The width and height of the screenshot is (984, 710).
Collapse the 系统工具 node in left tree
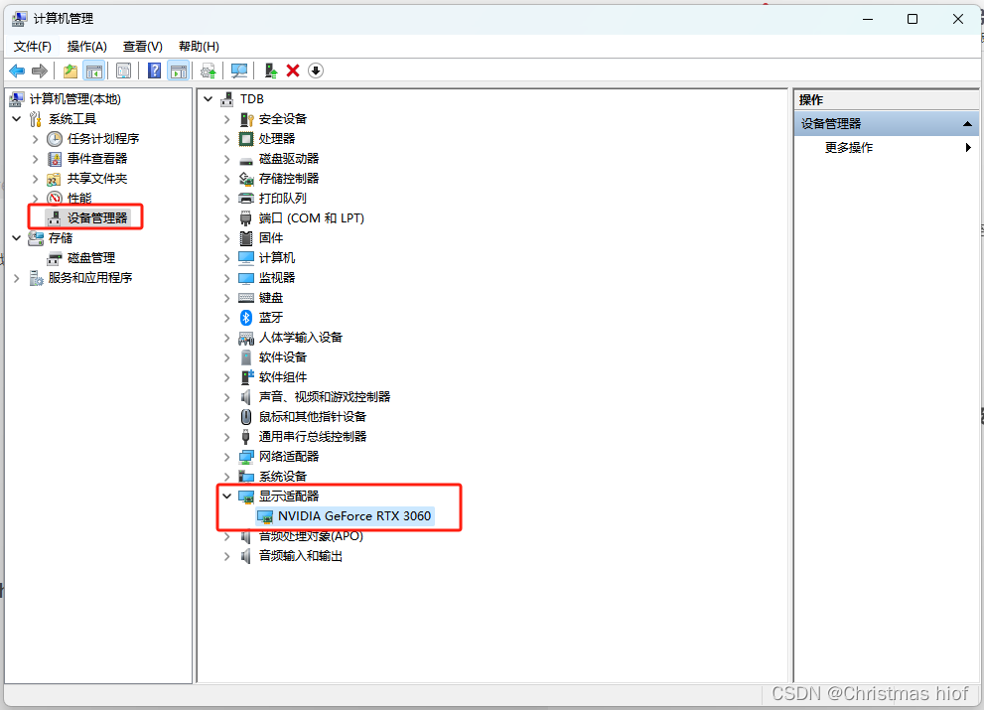pyautogui.click(x=17, y=119)
